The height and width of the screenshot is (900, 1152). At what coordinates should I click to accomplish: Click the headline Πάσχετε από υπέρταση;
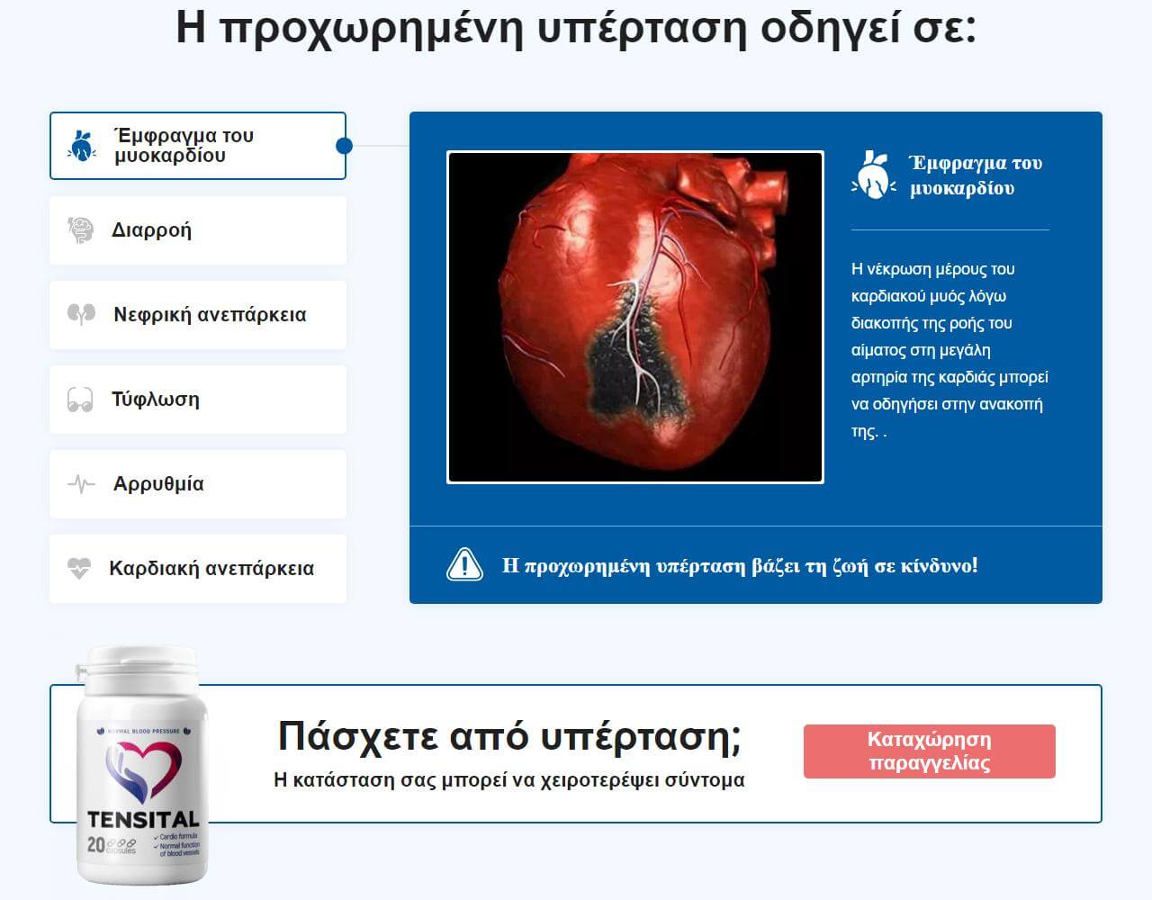[x=510, y=740]
